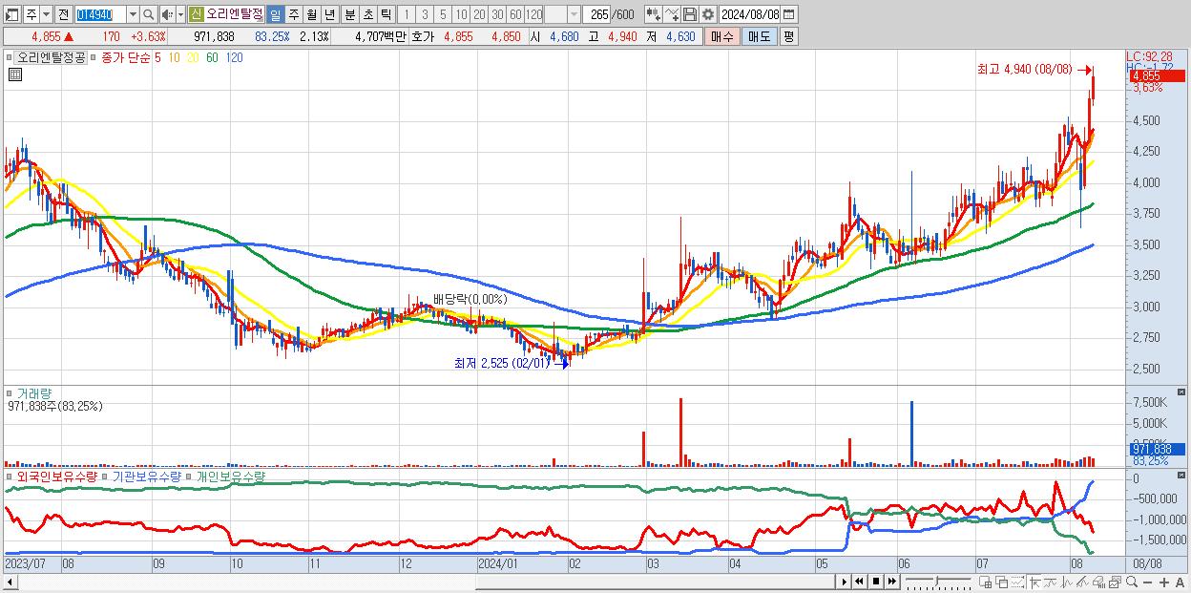Close the volume panel with its x button
1191x593 pixels.
click(1182, 392)
